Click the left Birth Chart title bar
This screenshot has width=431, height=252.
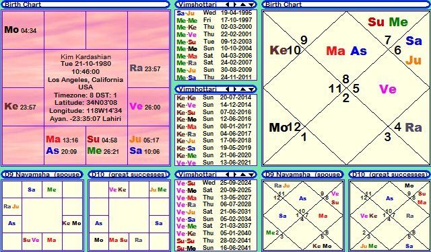(86, 5)
